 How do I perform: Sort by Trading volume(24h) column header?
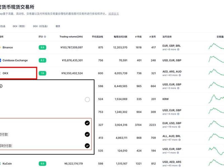pos(71,37)
